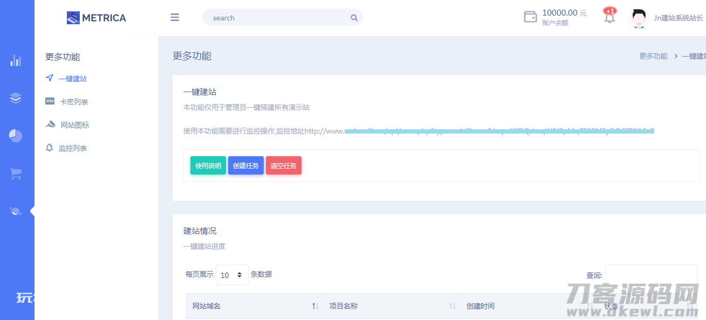The height and width of the screenshot is (320, 706).
Task: Sort by 网站域名 column arrows
Action: (316, 306)
